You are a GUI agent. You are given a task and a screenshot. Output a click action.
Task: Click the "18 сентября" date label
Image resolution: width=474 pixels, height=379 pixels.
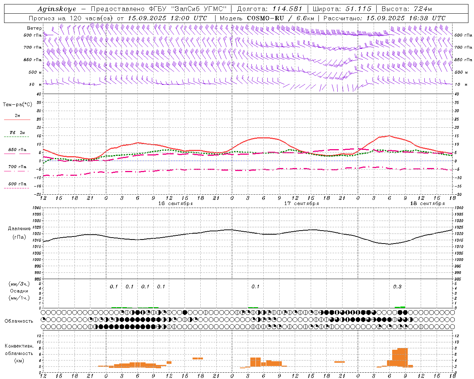427,204
